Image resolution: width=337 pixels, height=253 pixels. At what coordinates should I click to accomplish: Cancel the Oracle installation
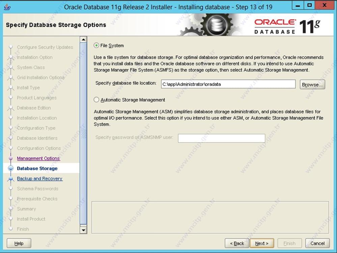tap(317, 243)
